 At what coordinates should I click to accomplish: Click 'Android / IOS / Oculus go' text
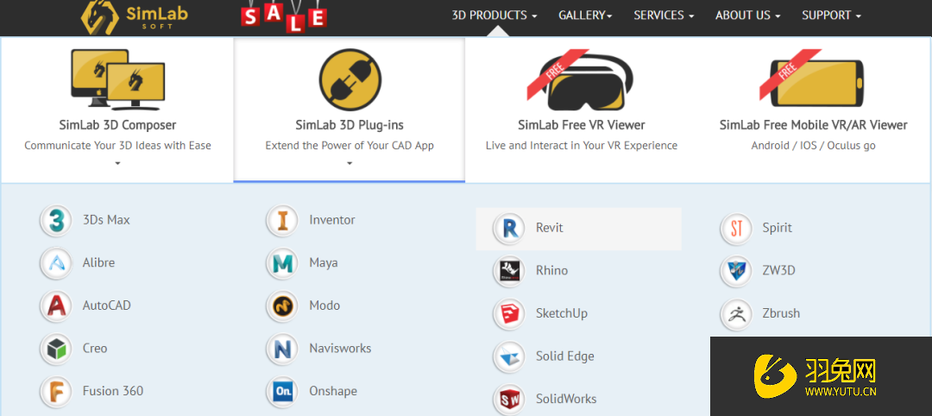[813, 146]
